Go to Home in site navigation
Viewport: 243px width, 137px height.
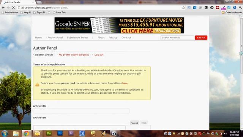tap(38, 38)
